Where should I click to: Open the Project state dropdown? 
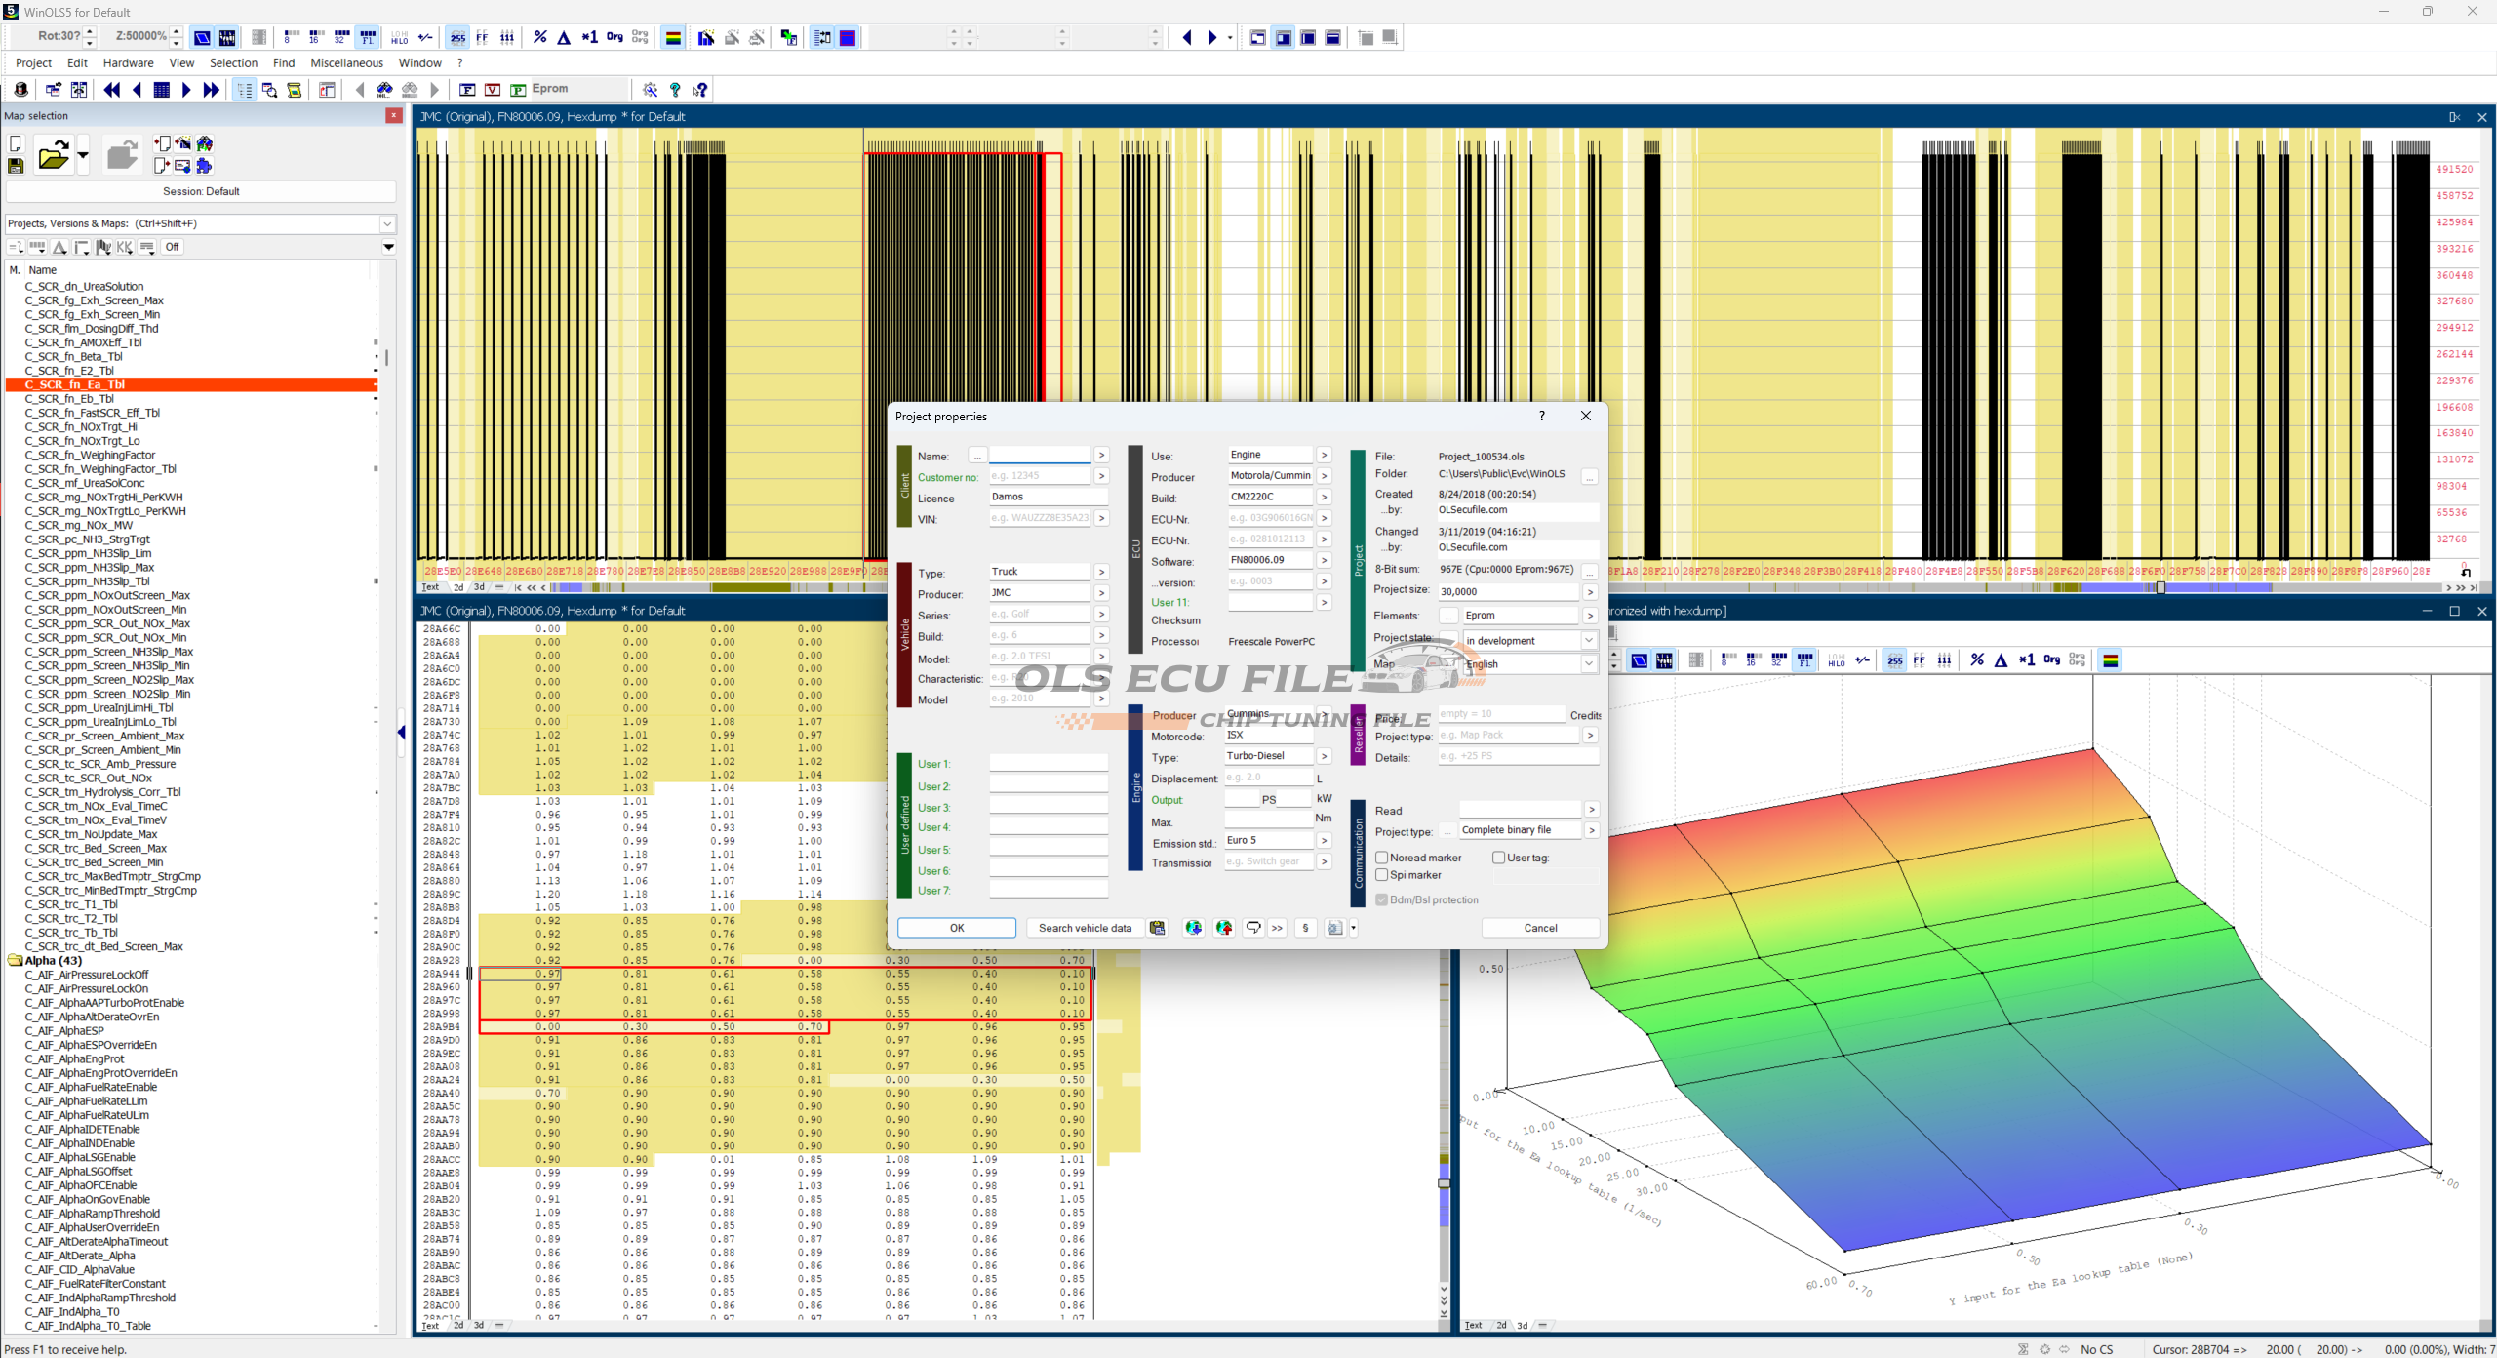tap(1589, 641)
